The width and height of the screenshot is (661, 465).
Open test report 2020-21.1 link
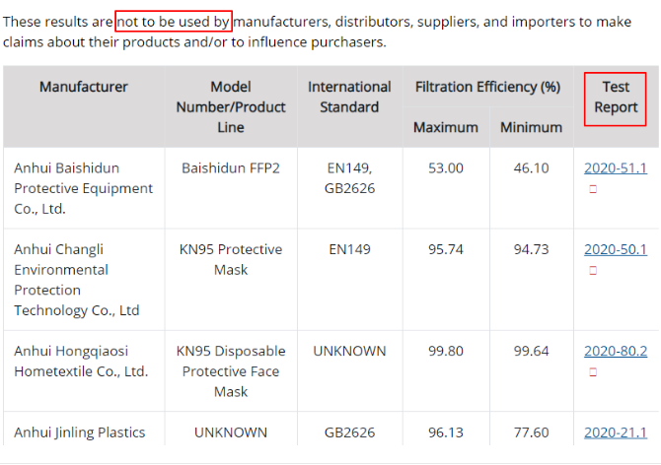coord(616,432)
